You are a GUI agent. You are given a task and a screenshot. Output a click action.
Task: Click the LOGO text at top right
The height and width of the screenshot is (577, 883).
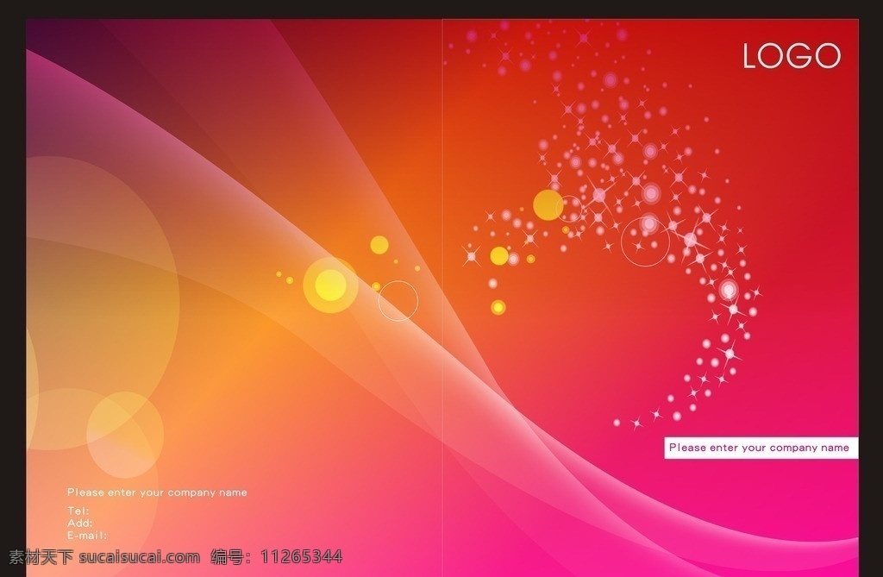tap(792, 56)
